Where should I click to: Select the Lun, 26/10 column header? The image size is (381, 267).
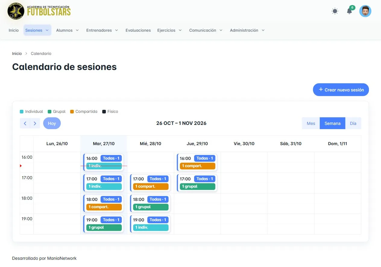57,144
